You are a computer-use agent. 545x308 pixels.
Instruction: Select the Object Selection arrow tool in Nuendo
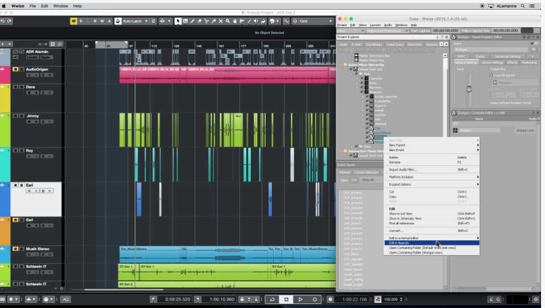178,21
